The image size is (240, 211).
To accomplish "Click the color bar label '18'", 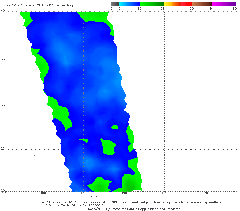I will pyautogui.click(x=139, y=8).
